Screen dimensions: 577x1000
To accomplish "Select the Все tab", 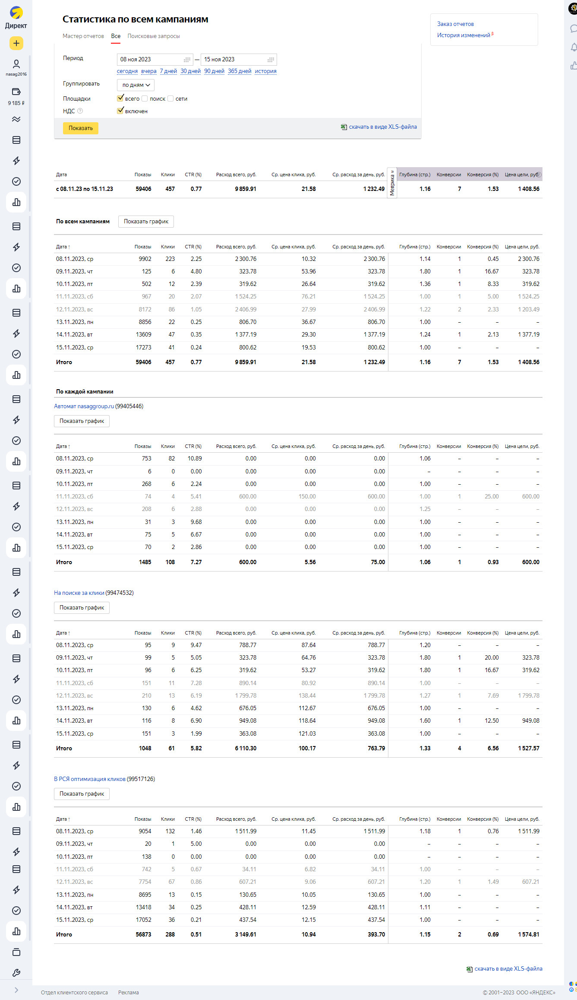I will click(x=116, y=36).
